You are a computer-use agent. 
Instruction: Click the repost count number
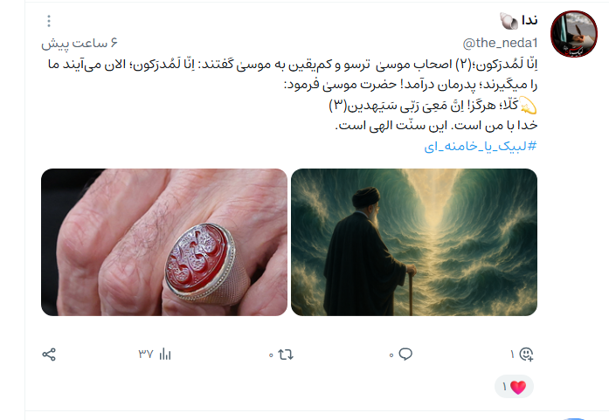coord(271,355)
